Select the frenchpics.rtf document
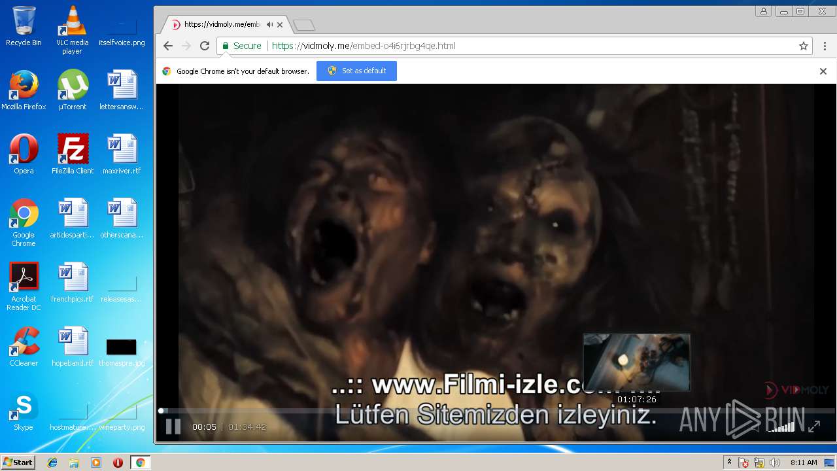 pos(73,283)
